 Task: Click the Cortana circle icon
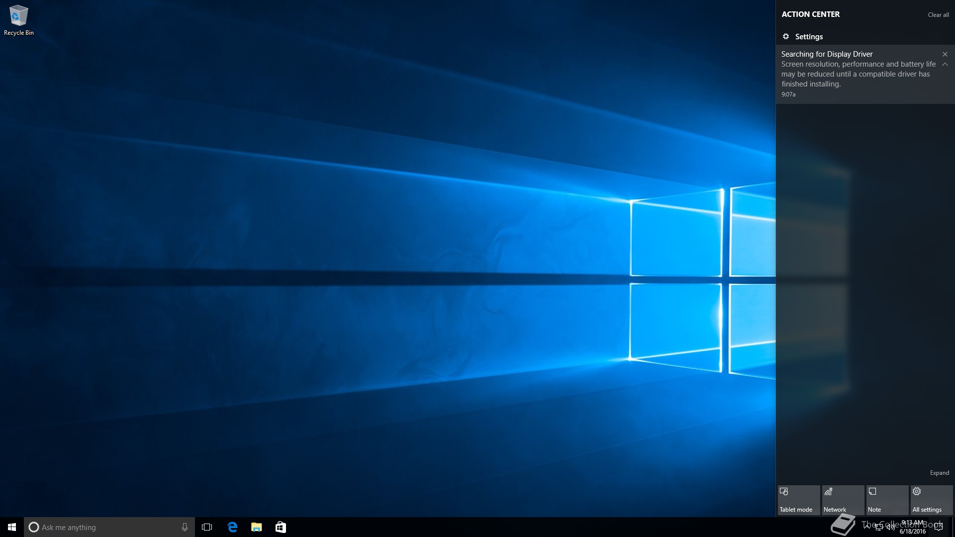(33, 527)
